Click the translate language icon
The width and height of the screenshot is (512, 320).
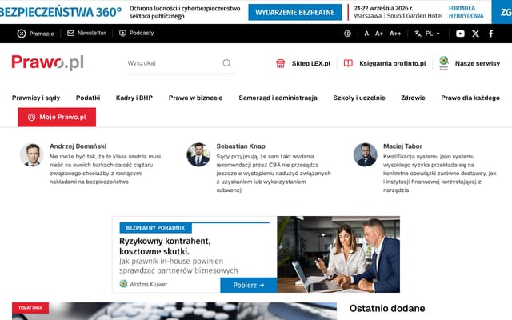coord(418,34)
